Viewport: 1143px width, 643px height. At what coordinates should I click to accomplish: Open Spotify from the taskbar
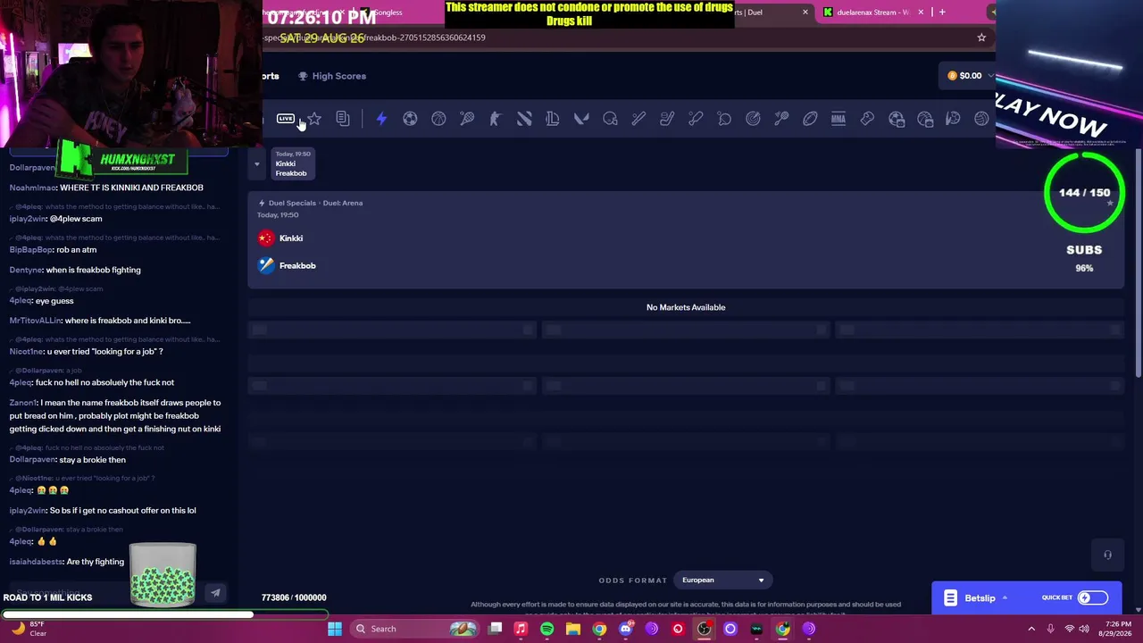pyautogui.click(x=546, y=629)
